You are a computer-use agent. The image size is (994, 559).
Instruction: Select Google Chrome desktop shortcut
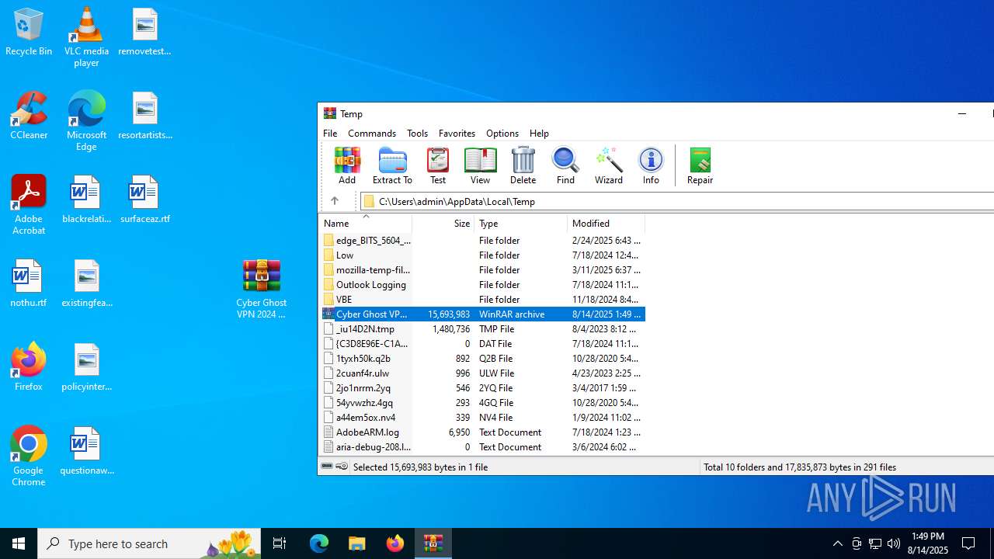(x=29, y=457)
